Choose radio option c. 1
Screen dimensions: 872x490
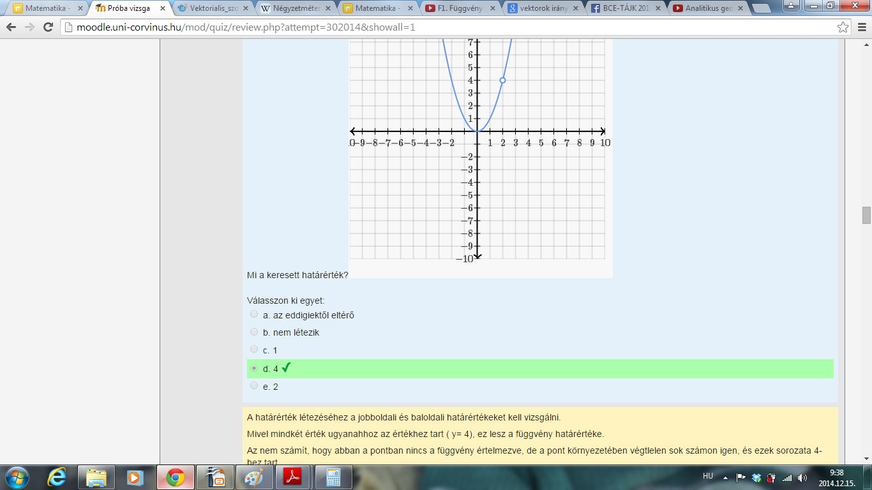coord(255,350)
